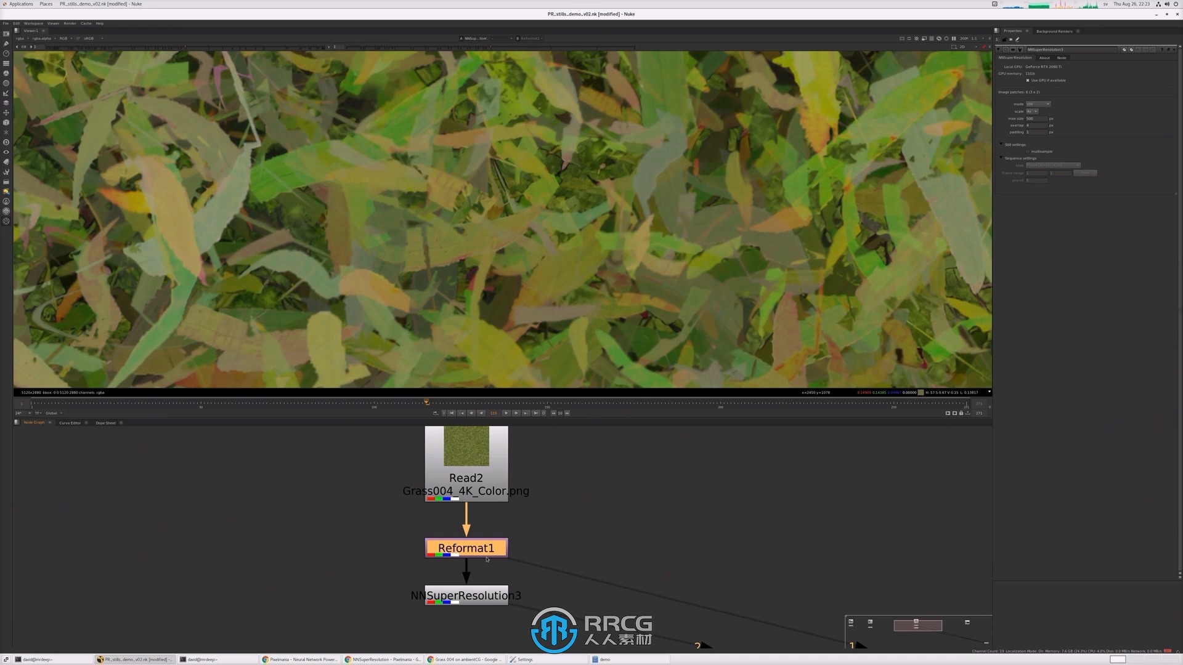
Task: Click the play forward button
Action: coord(506,413)
